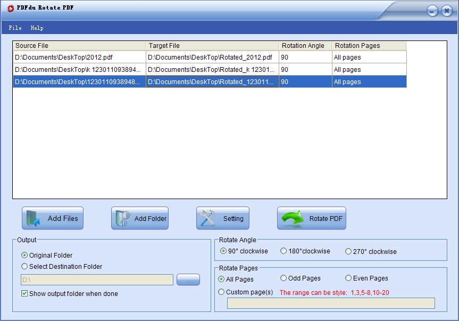Click red range style hint text

click(x=335, y=292)
